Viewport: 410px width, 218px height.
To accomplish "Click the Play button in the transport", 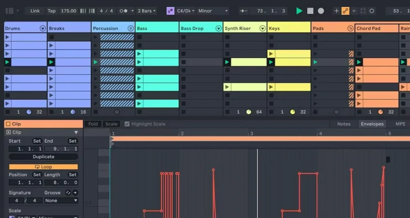I will pos(299,11).
